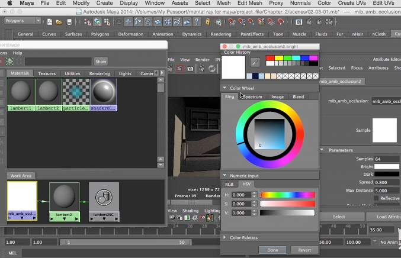Toggle the curves selection mask icon
Screen dimensions: 401x258
point(147,22)
